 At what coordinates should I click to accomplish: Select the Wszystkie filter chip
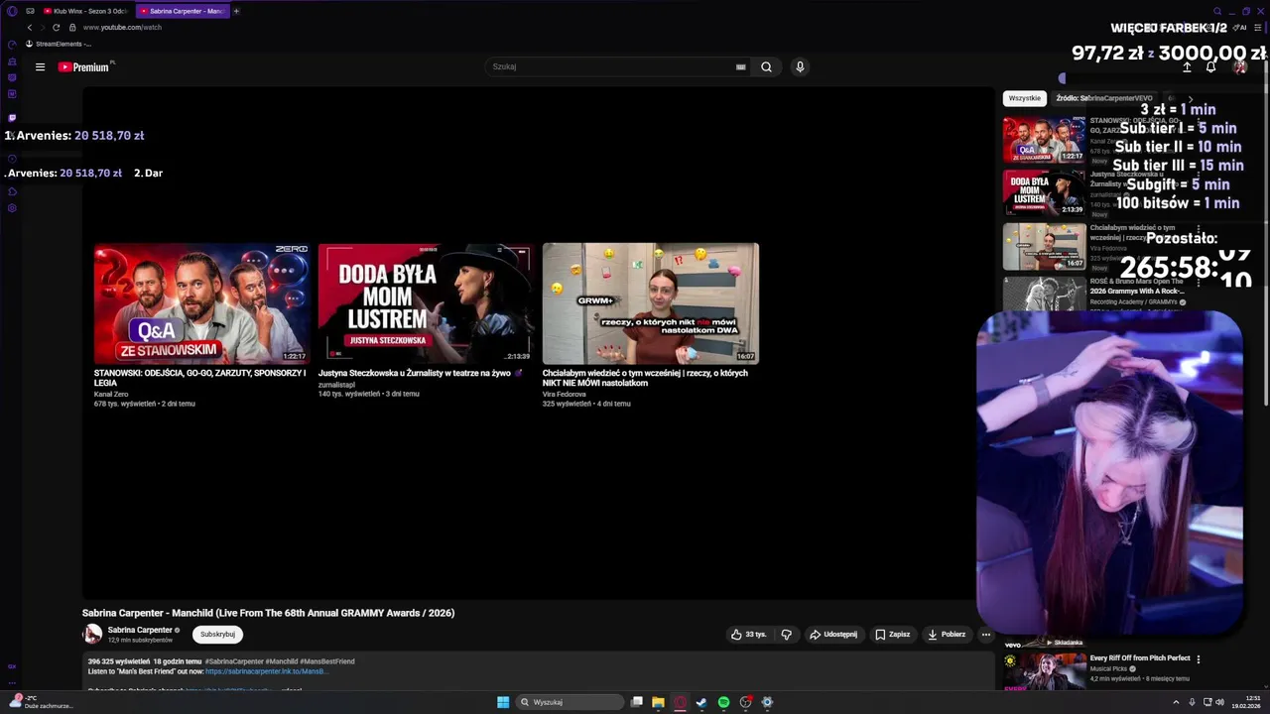(1025, 98)
